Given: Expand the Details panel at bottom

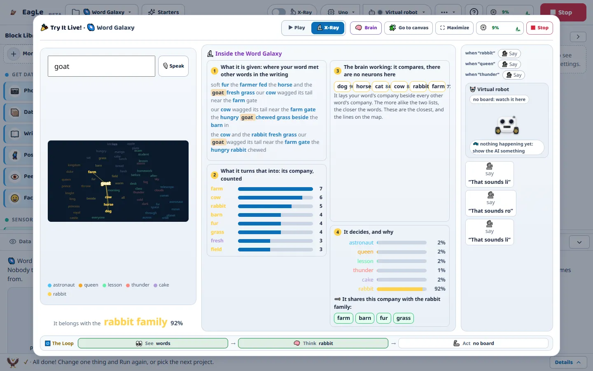Looking at the screenshot, I should (568, 362).
